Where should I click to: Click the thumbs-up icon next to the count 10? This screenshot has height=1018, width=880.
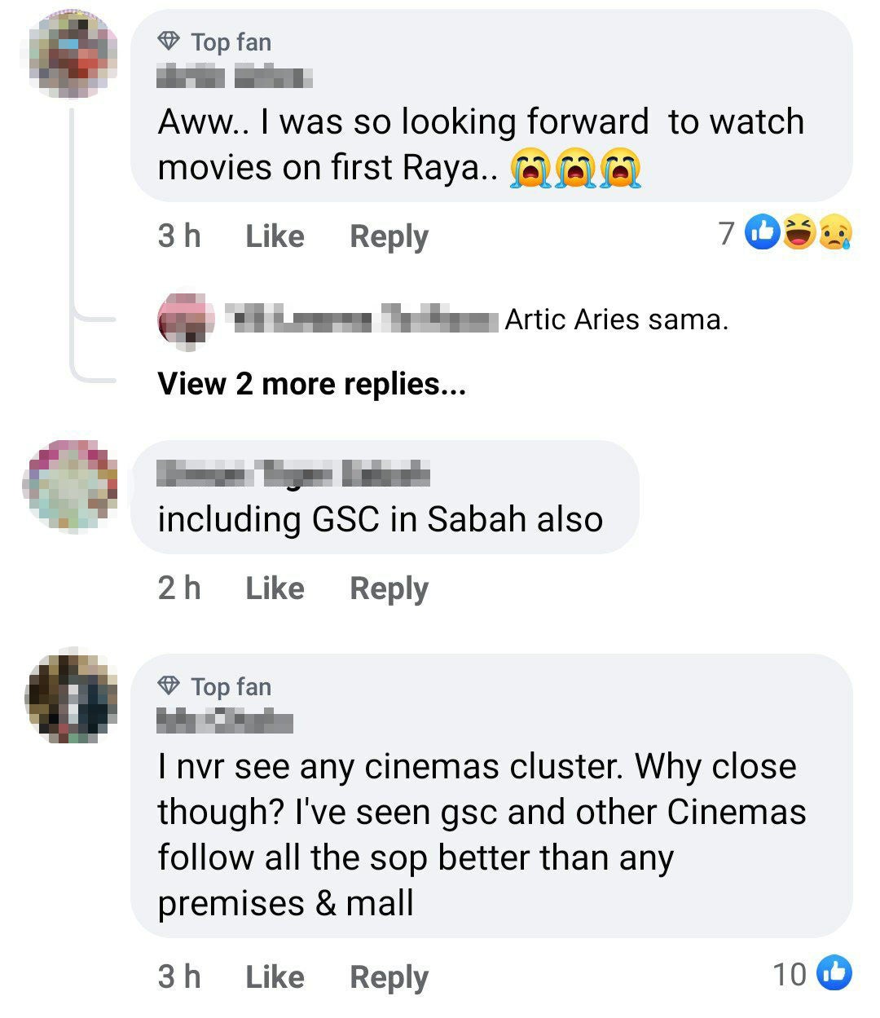click(x=833, y=972)
